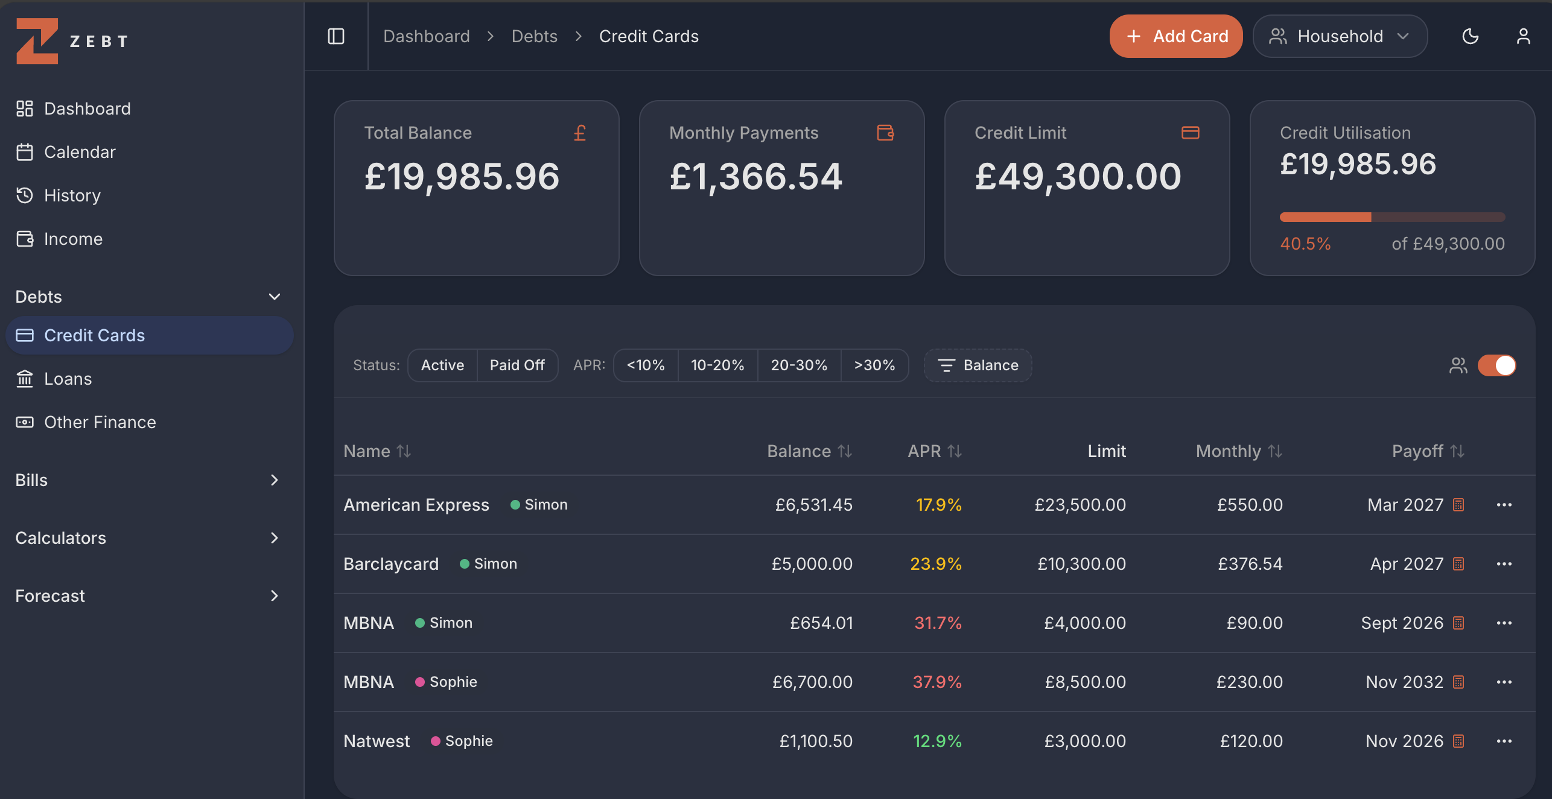Navigate to Dashboard via breadcrumb
The image size is (1552, 799).
(426, 36)
